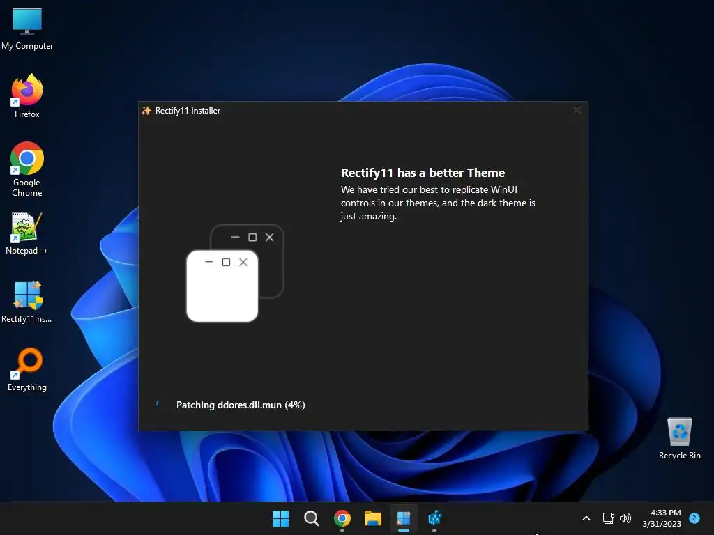Viewport: 714px width, 535px height.
Task: Open taskbar Search
Action: tap(312, 518)
